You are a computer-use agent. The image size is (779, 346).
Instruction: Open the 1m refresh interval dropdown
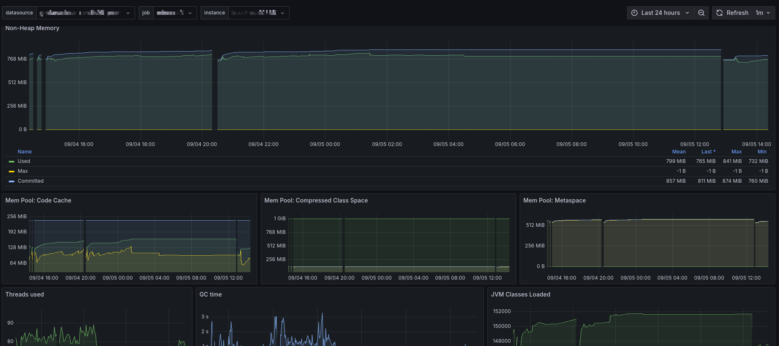(x=762, y=13)
